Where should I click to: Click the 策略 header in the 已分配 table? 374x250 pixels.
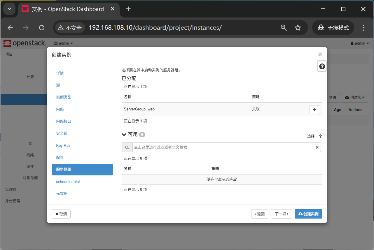(256, 97)
